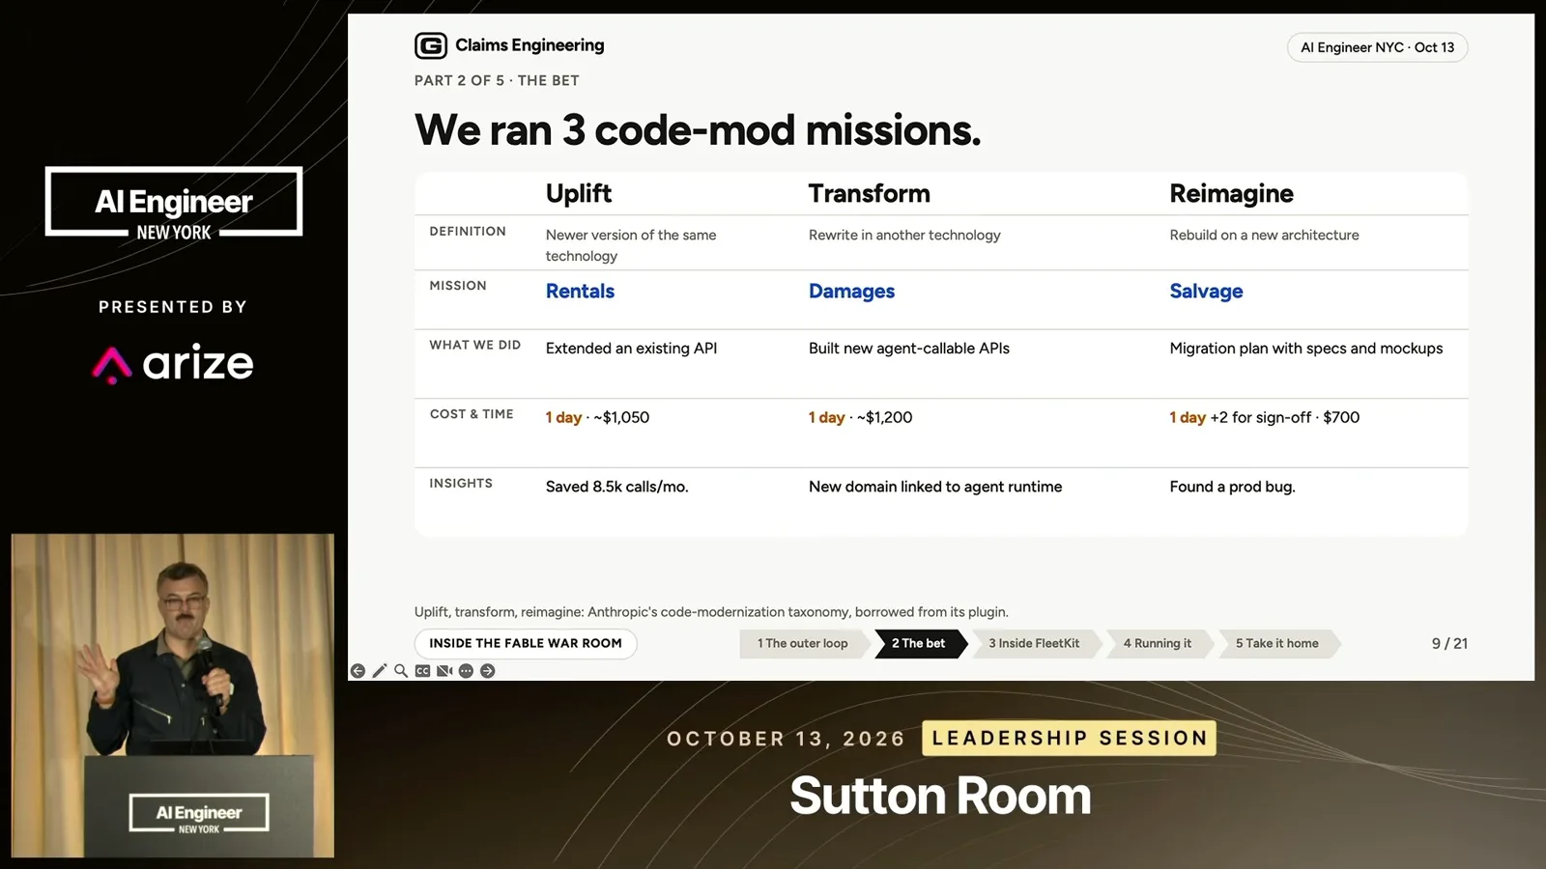Screen dimensions: 1546x869
Task: Click the Sutton Room title
Action: coord(940,796)
